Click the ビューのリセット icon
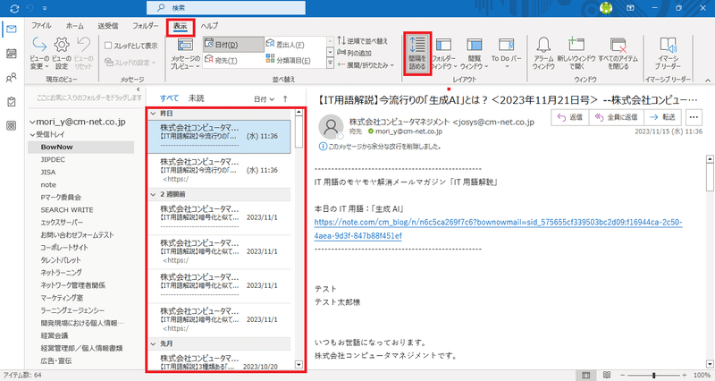This screenshot has width=715, height=381. 83,53
